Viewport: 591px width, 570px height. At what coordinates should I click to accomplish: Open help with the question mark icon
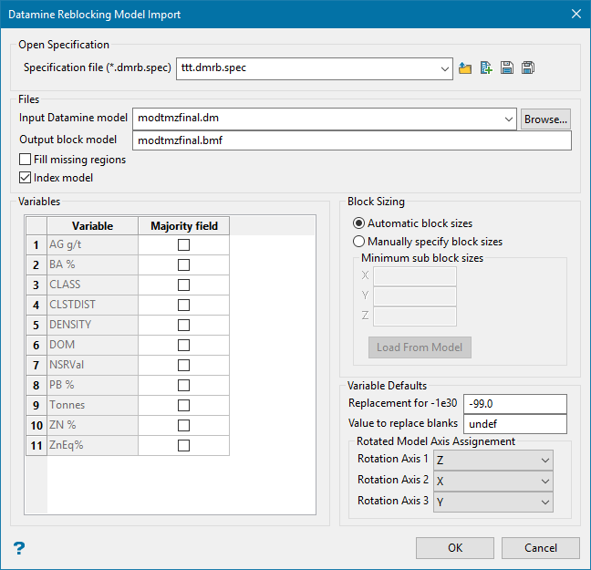coord(19,548)
